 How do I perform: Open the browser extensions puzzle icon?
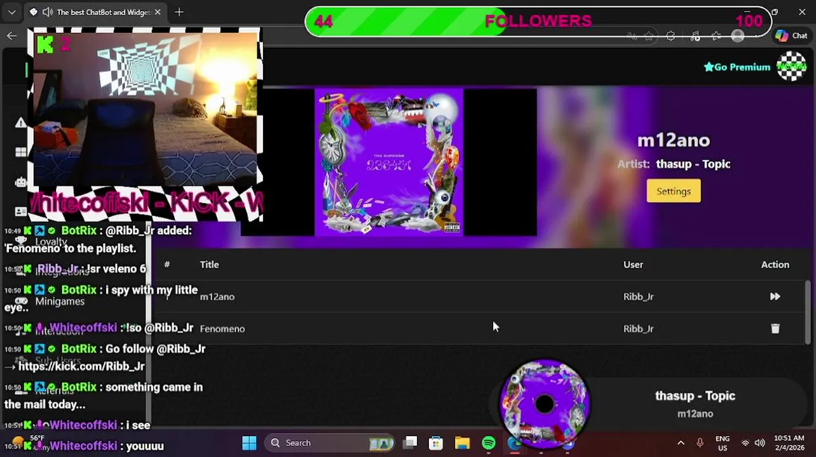click(671, 36)
